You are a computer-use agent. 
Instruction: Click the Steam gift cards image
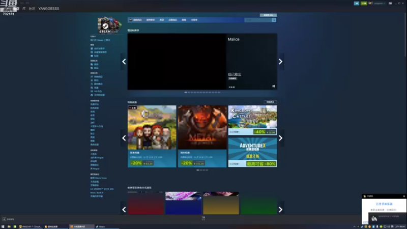[x=109, y=25]
